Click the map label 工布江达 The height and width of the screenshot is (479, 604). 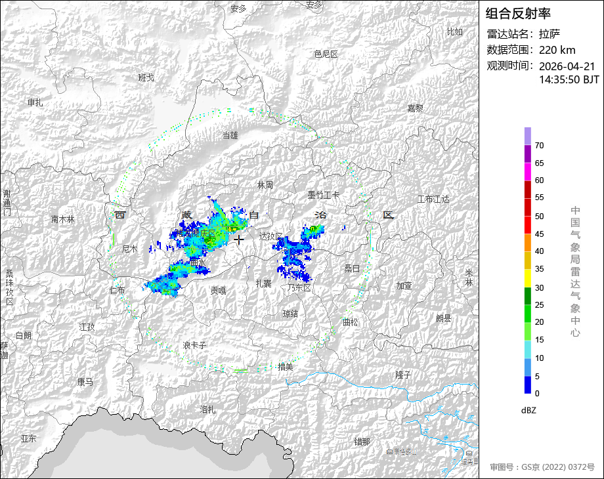[433, 199]
